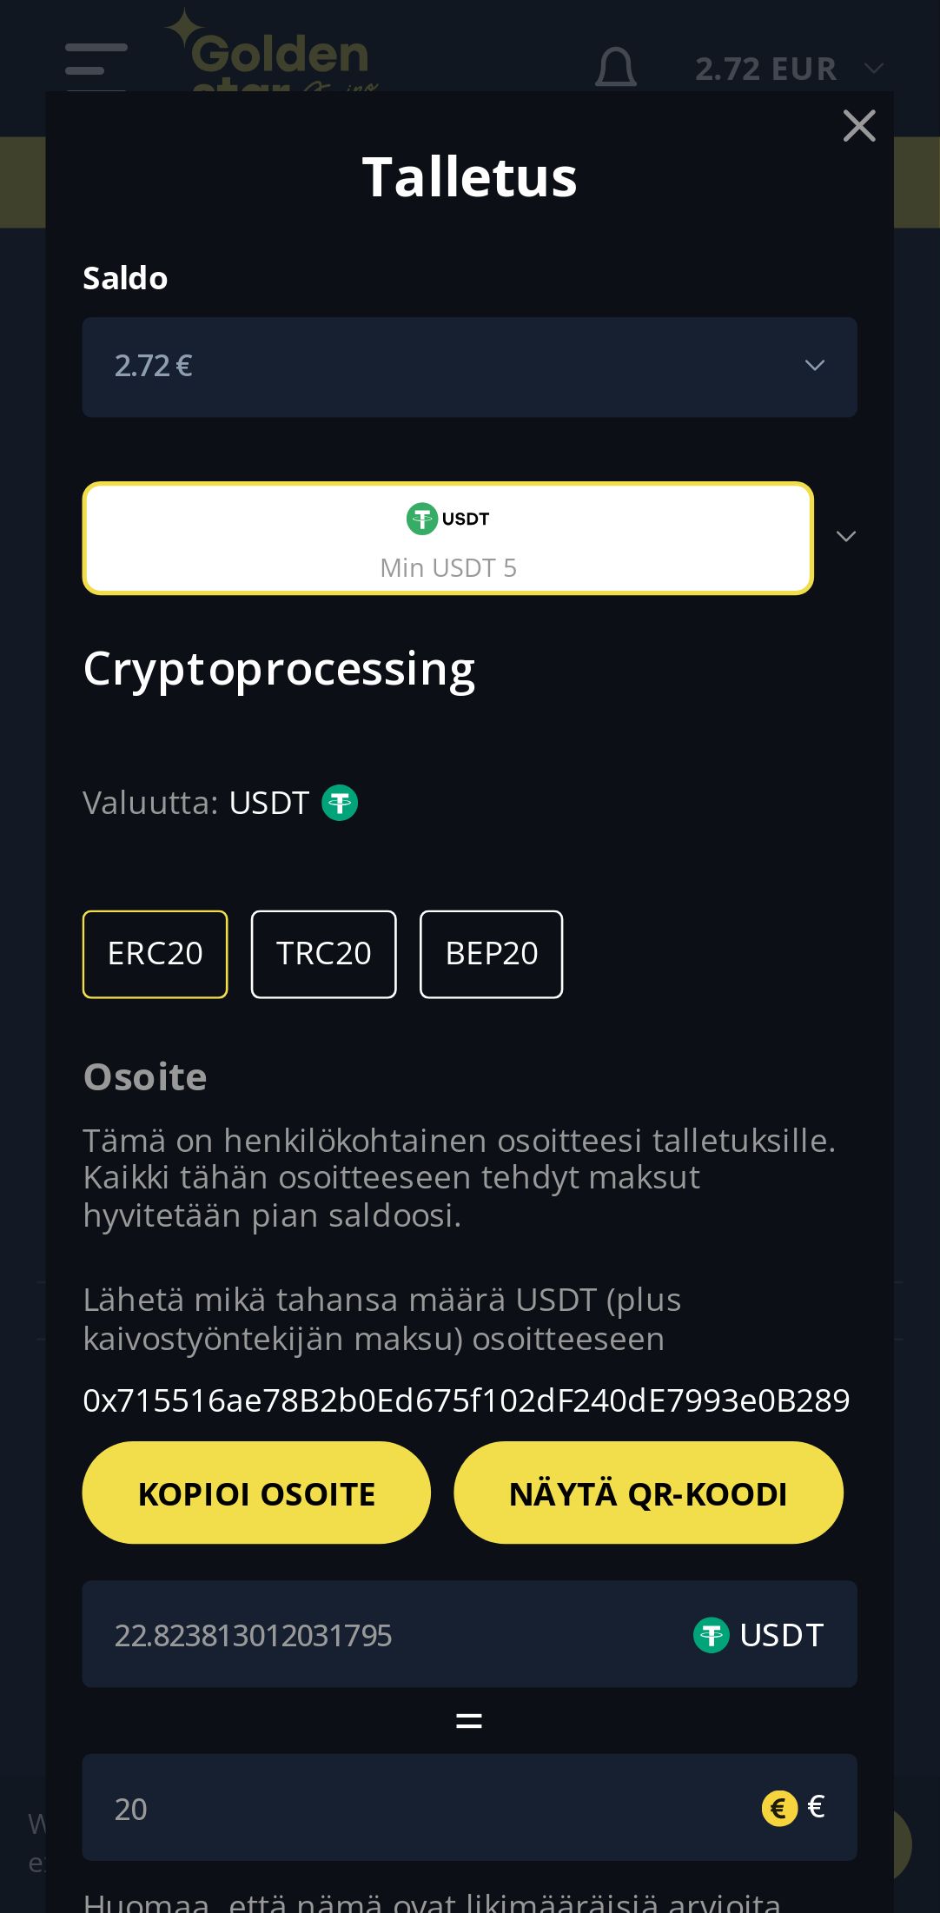Viewport: 940px width, 1913px height.
Task: Click the USDT icon in amount field
Action: click(x=711, y=1635)
